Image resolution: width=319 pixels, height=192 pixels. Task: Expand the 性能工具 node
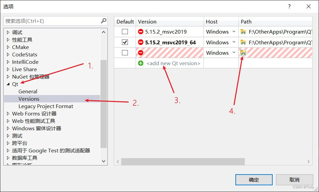click(x=8, y=40)
